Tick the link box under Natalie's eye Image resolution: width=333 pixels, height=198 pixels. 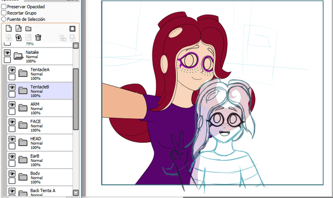click(x=7, y=60)
